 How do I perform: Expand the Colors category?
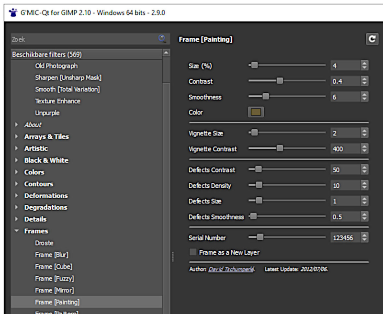click(x=16, y=172)
